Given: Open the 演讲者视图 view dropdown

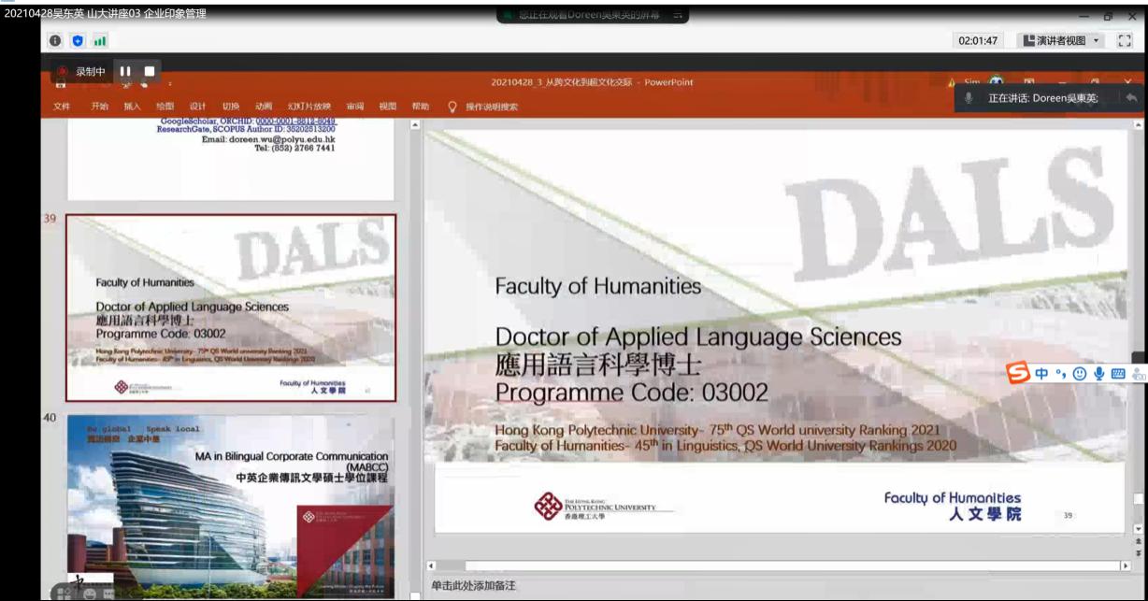Looking at the screenshot, I should coord(1060,41).
